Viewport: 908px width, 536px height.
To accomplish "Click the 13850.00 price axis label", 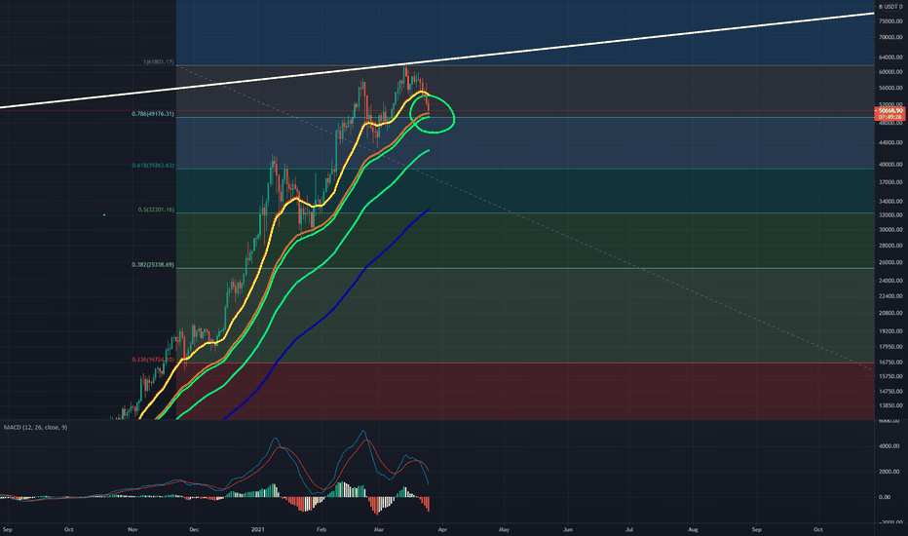I will (890, 406).
